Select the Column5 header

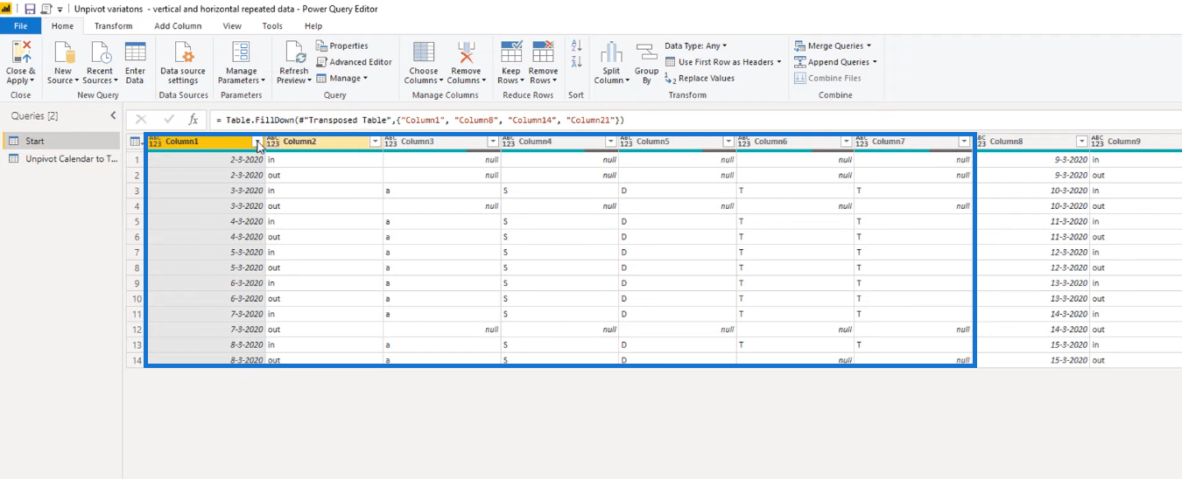[677, 142]
